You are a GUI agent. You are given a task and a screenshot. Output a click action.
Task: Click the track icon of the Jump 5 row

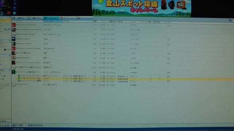(19, 78)
